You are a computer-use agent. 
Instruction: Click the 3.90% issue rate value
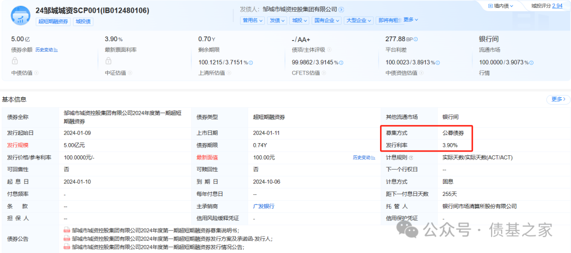450,145
